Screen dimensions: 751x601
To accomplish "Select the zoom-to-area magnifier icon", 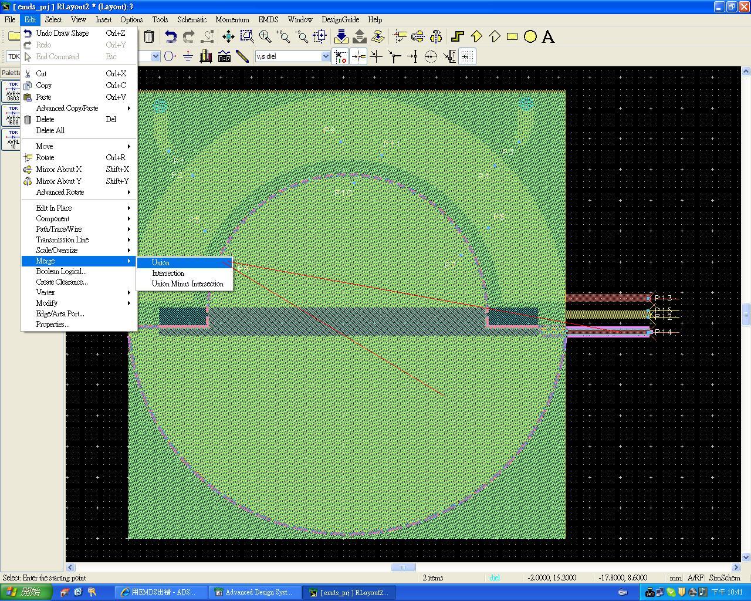I will 247,36.
